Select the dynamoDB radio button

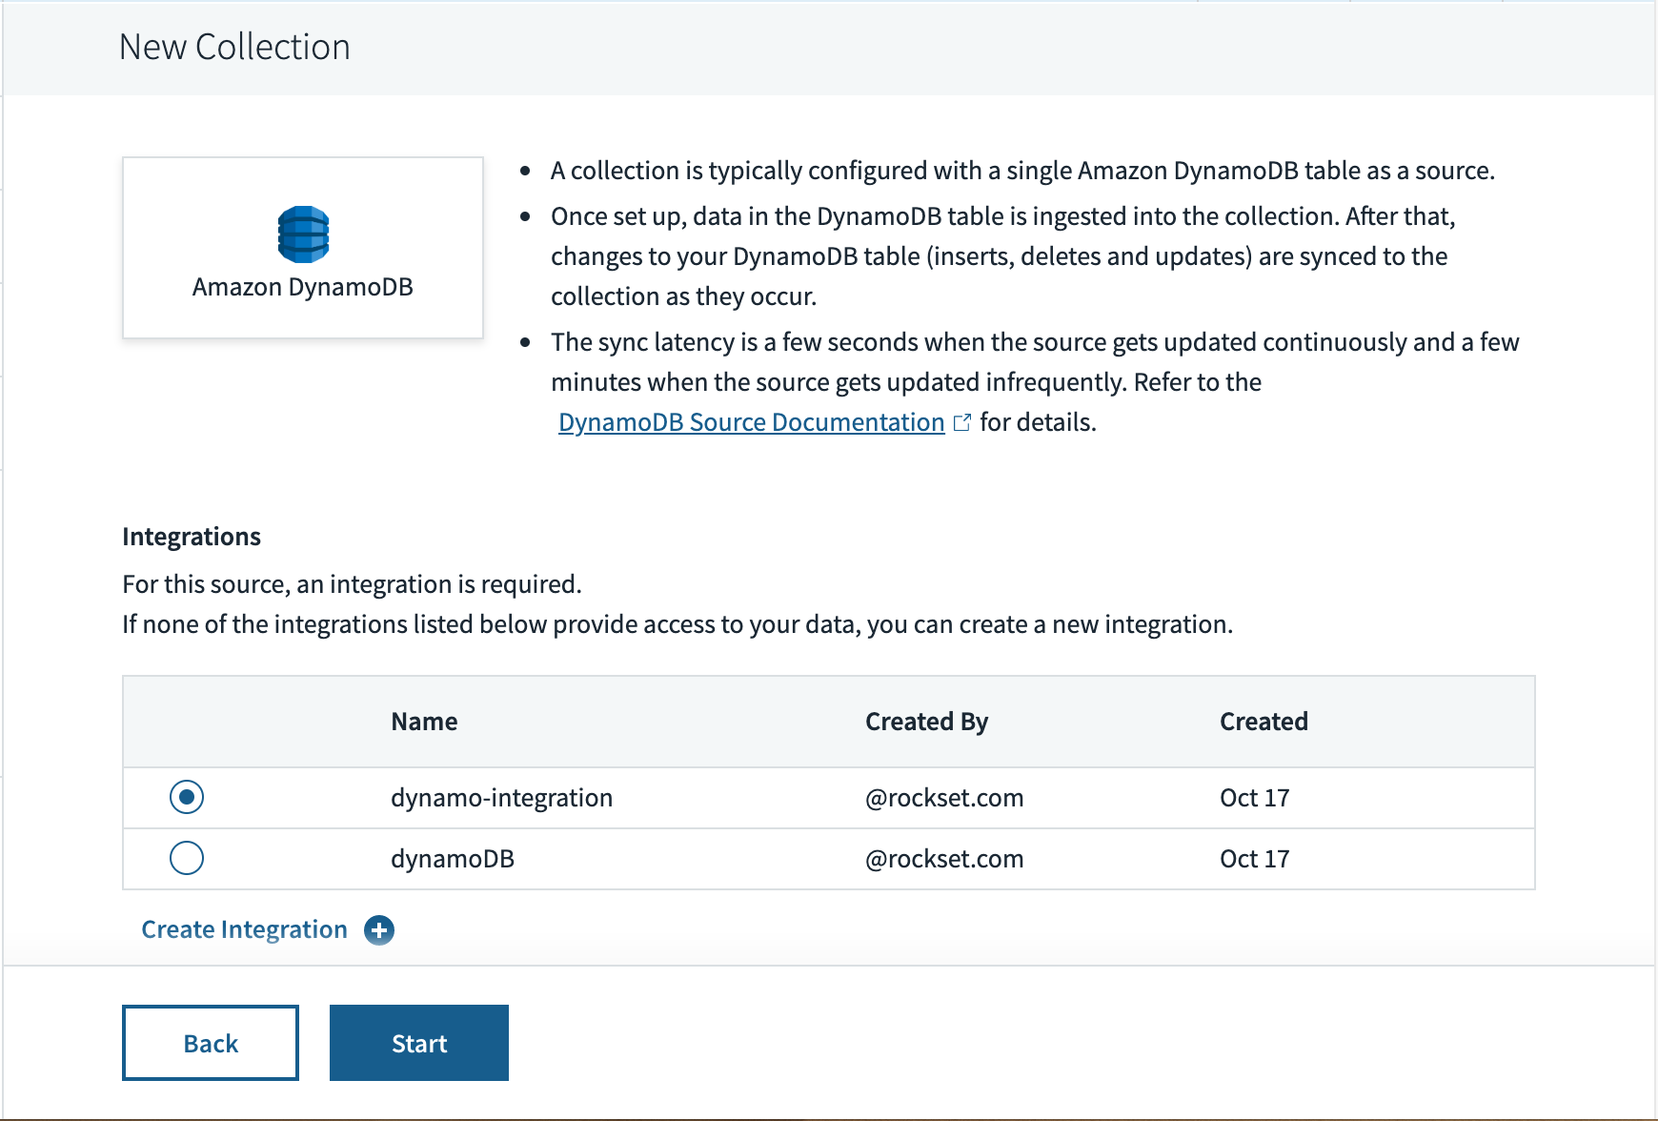(x=187, y=858)
